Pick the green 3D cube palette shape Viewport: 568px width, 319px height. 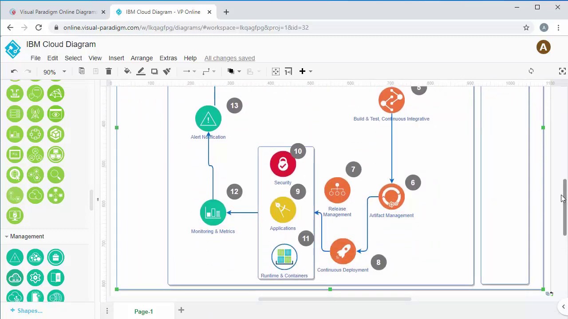pos(55,134)
